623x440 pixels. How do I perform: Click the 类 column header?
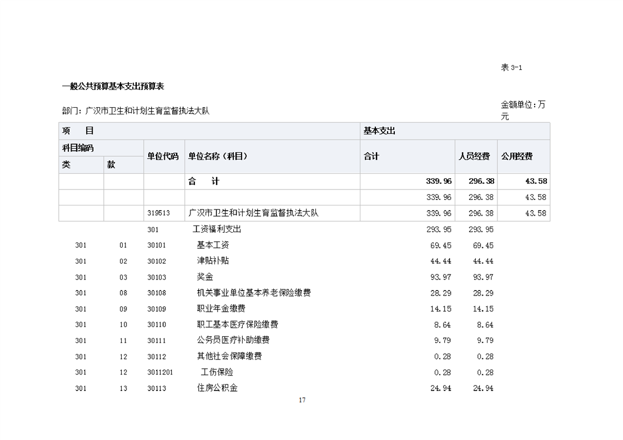click(82, 164)
